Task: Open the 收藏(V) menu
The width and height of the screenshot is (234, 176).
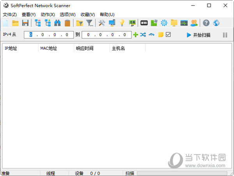Action: click(88, 14)
